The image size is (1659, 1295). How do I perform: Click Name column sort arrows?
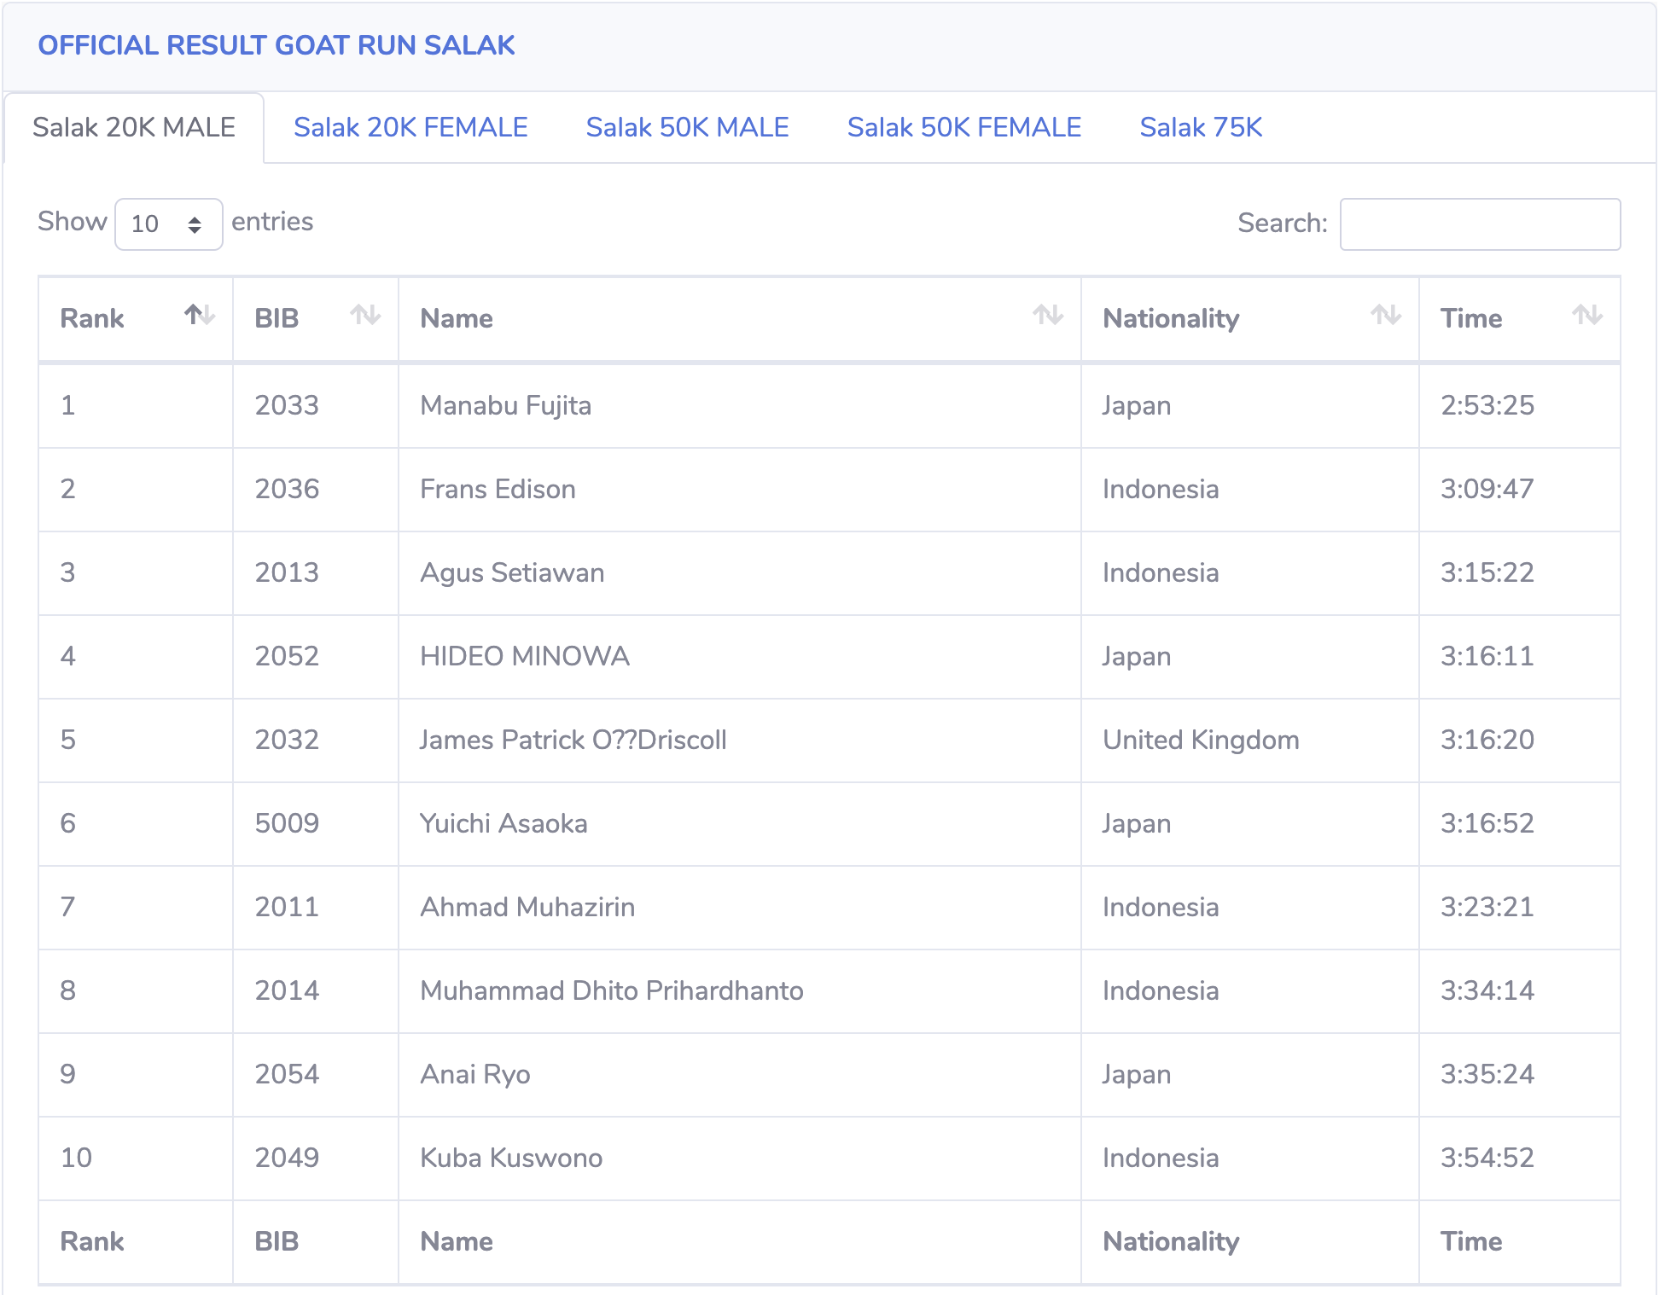coord(1048,315)
